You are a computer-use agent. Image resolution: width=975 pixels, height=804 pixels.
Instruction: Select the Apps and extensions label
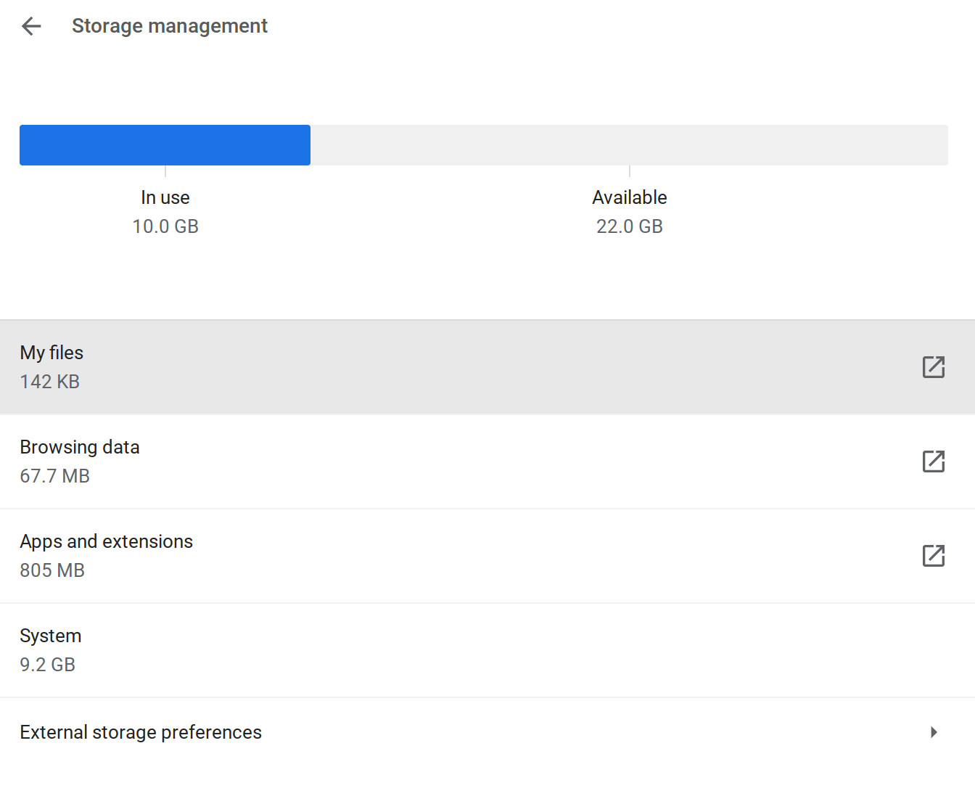pos(107,541)
